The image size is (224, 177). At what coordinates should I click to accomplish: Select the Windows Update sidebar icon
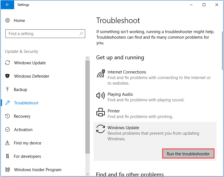(8, 63)
